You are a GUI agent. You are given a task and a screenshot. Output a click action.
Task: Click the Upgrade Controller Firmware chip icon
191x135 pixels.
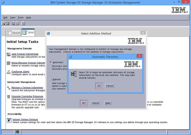(x=8, y=97)
